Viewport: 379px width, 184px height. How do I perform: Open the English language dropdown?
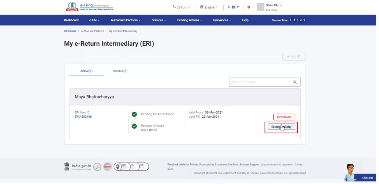(209, 7)
